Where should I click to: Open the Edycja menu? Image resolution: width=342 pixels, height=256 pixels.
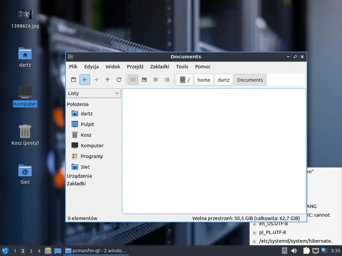tap(92, 67)
